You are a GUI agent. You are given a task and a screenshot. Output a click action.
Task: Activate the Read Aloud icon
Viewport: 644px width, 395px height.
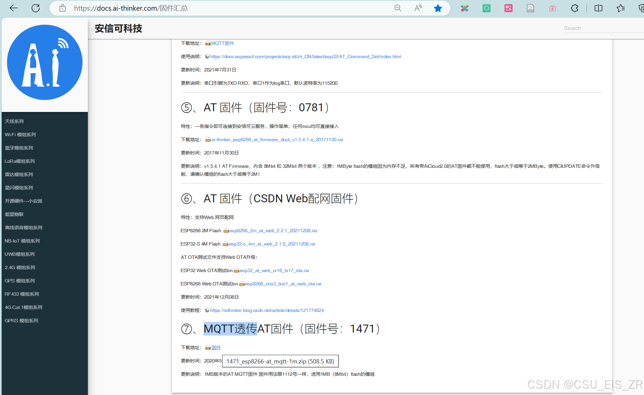click(418, 8)
